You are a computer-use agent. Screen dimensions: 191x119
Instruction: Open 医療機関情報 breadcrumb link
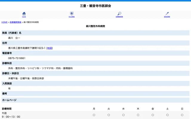(x=16, y=22)
